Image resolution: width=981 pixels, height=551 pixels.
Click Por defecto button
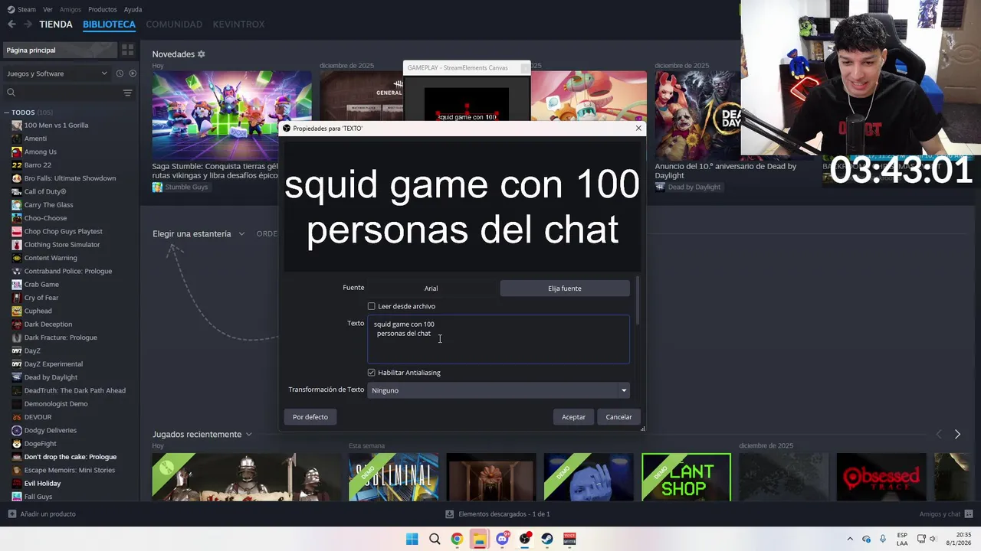click(x=310, y=417)
